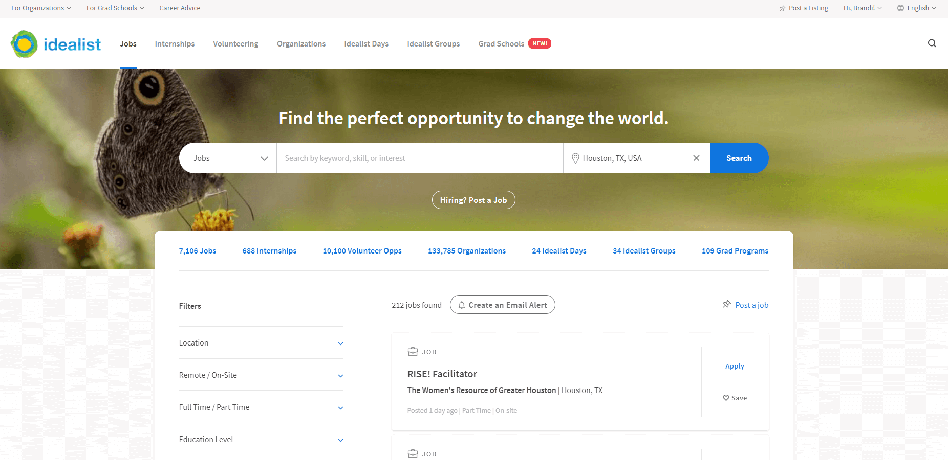948x460 pixels.
Task: Open the search magnifier icon
Action: pyautogui.click(x=932, y=43)
